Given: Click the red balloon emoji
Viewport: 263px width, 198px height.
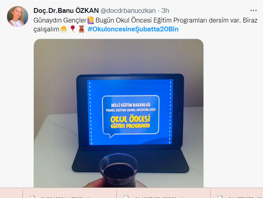Looking at the screenshot, I should [x=72, y=29].
